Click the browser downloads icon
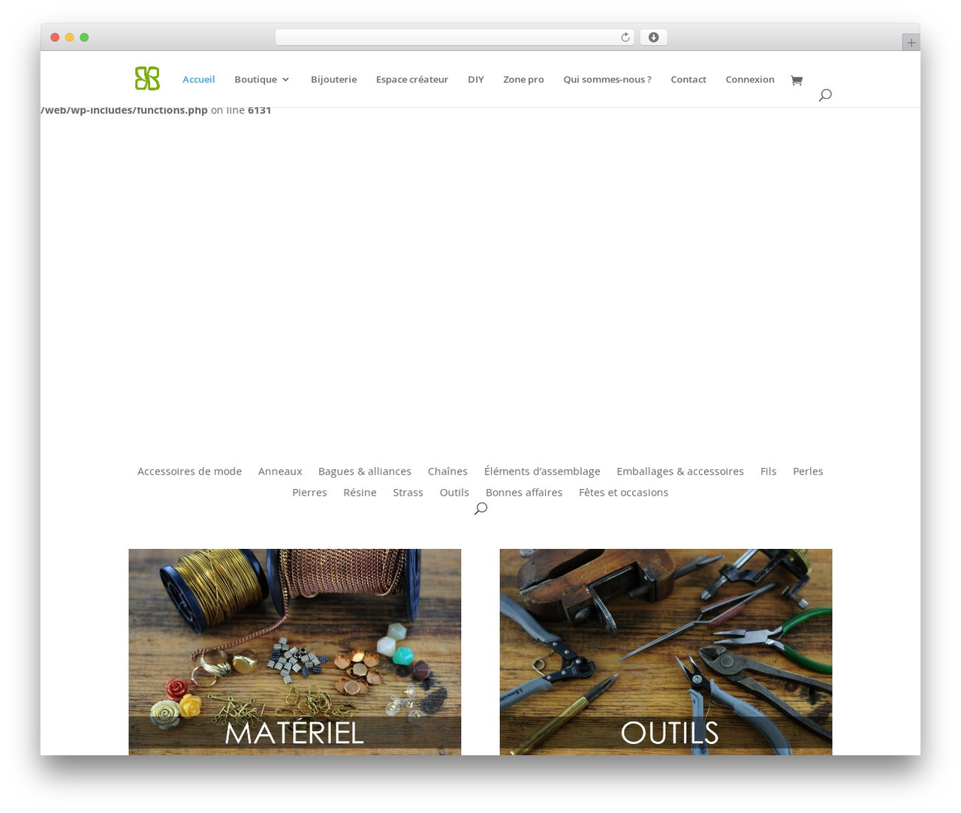Image resolution: width=961 pixels, height=813 pixels. (x=653, y=37)
